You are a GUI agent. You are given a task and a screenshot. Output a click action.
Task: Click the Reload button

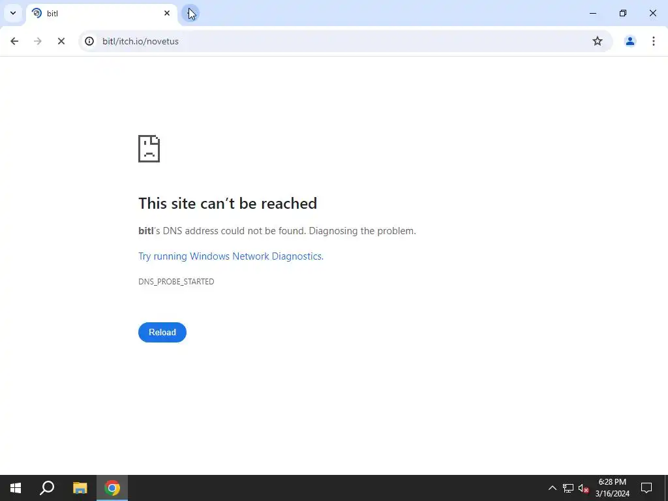162,332
